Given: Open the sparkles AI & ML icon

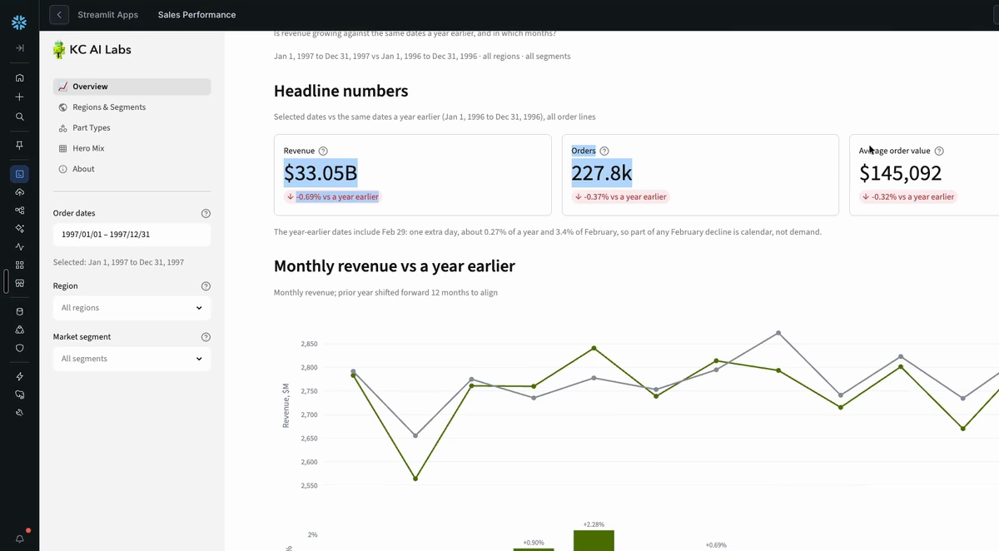Looking at the screenshot, I should tap(19, 228).
